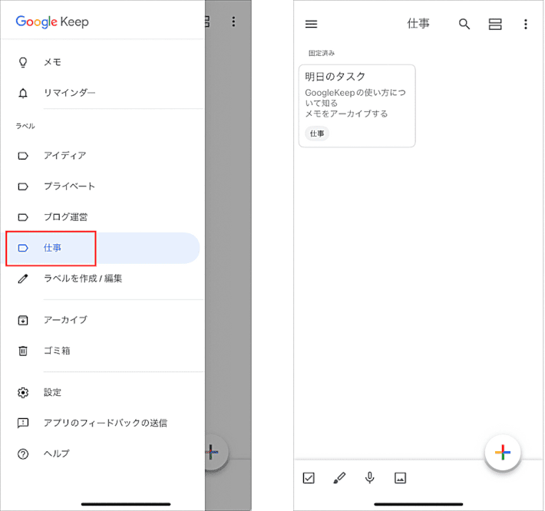
Task: Select メモ in the side drawer
Action: click(52, 62)
